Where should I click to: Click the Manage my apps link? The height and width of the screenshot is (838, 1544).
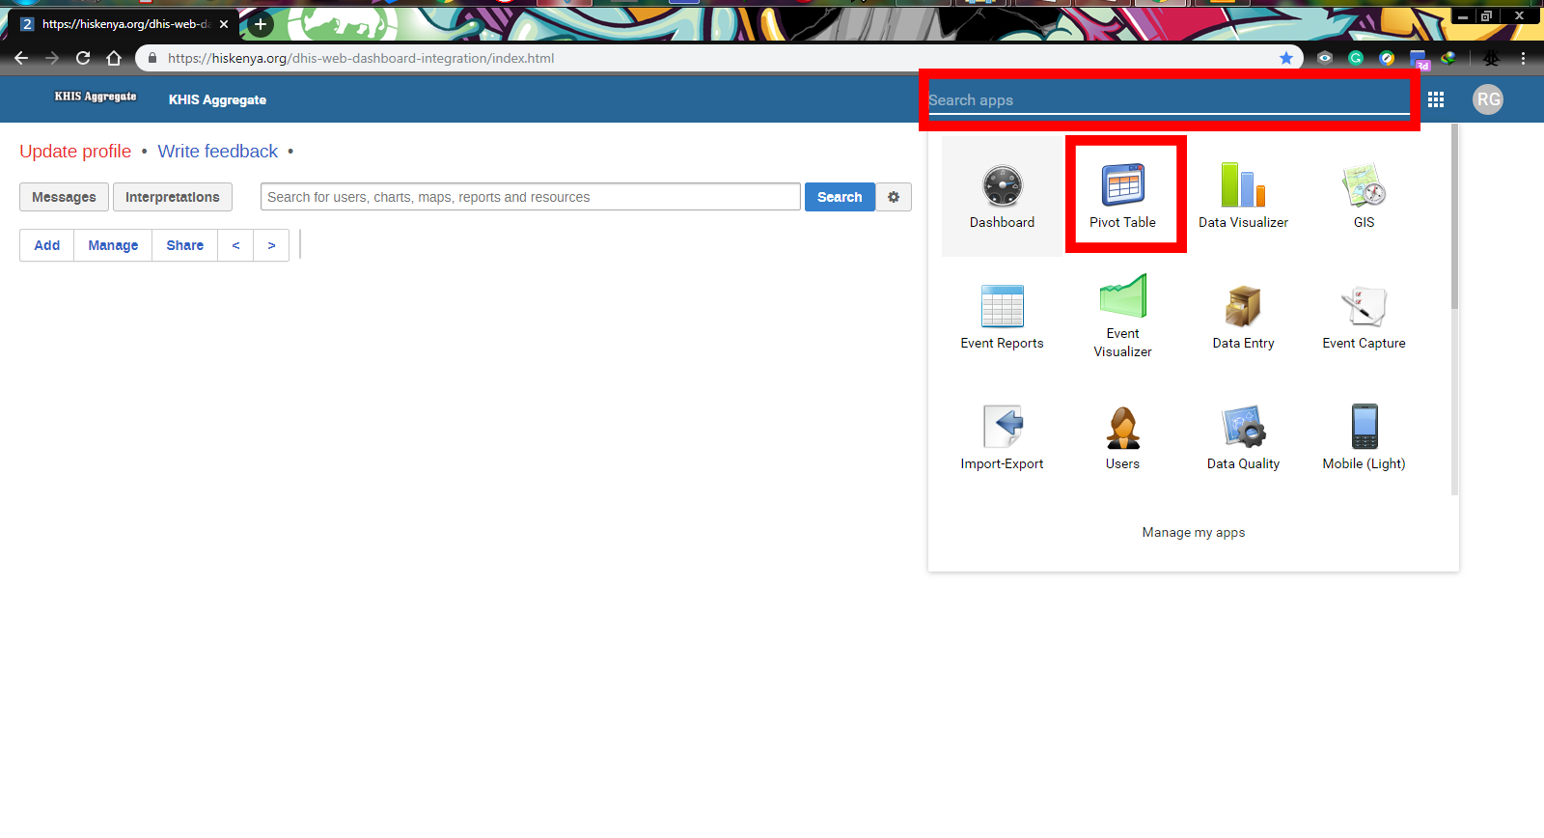click(1194, 532)
